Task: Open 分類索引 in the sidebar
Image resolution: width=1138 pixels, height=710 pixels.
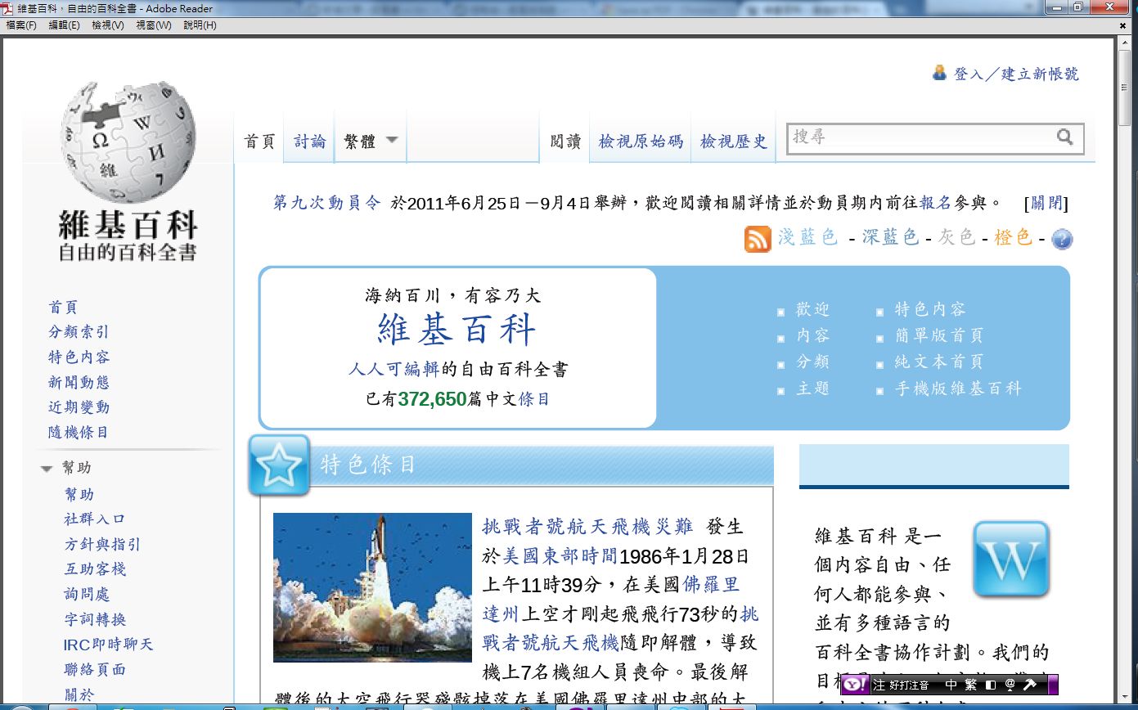Action: [79, 332]
